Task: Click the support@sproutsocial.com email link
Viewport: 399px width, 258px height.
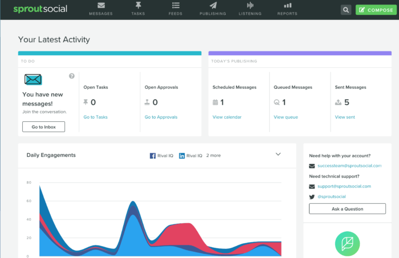Action: pyautogui.click(x=345, y=186)
